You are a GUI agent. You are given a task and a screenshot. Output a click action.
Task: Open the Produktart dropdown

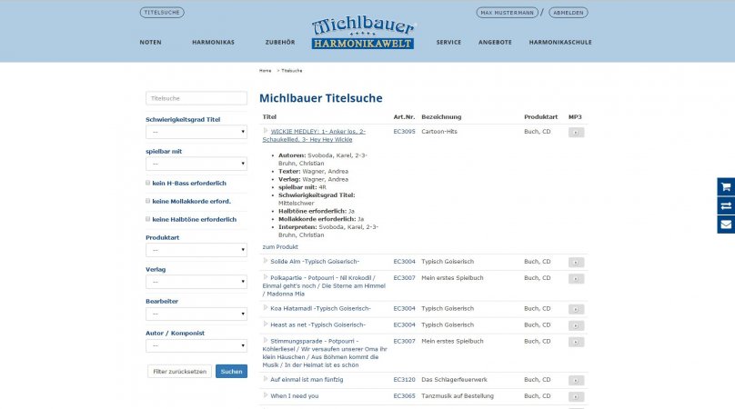196,250
